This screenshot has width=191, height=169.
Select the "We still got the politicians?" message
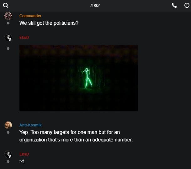pos(49,23)
